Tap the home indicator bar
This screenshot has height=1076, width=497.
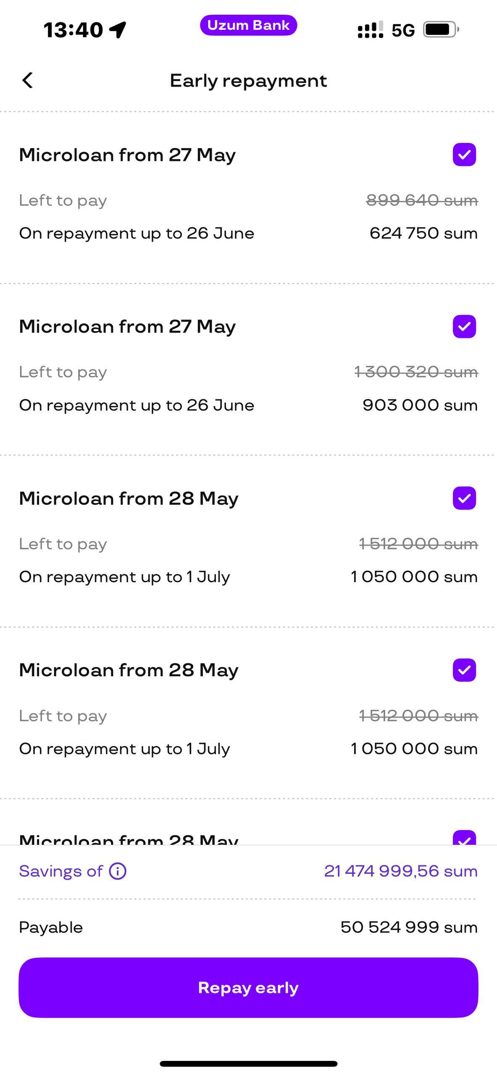[x=248, y=1064]
